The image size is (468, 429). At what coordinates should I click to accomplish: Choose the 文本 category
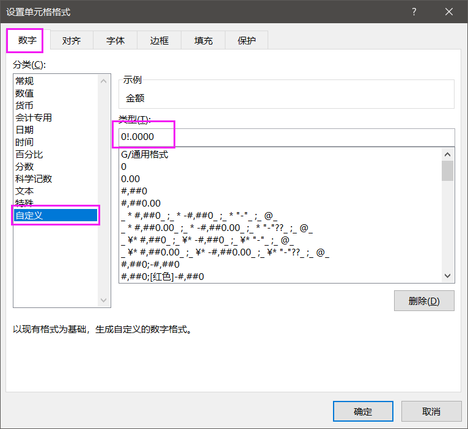coord(56,191)
